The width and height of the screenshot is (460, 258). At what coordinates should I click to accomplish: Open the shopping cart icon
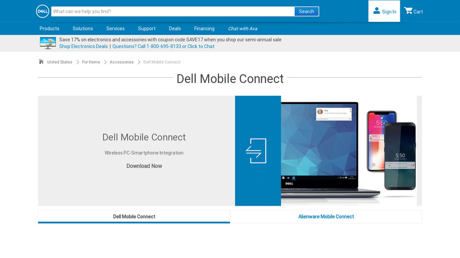(x=408, y=11)
